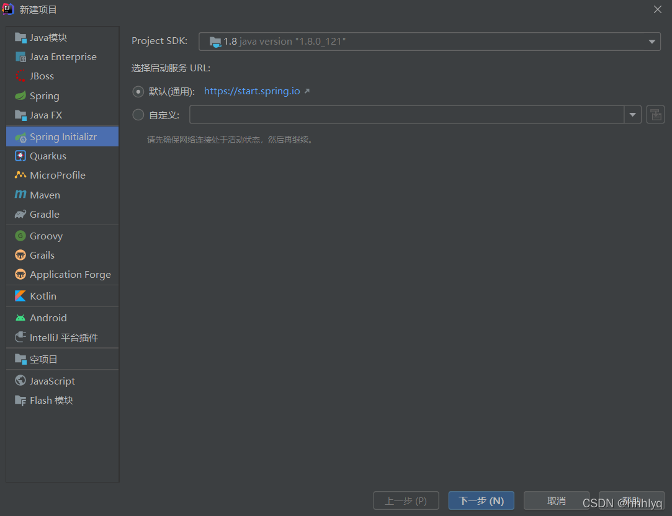
Task: Choose Maven project type
Action: tap(63, 195)
